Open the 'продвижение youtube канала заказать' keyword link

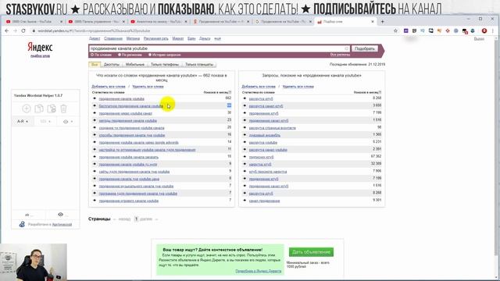coord(128,157)
